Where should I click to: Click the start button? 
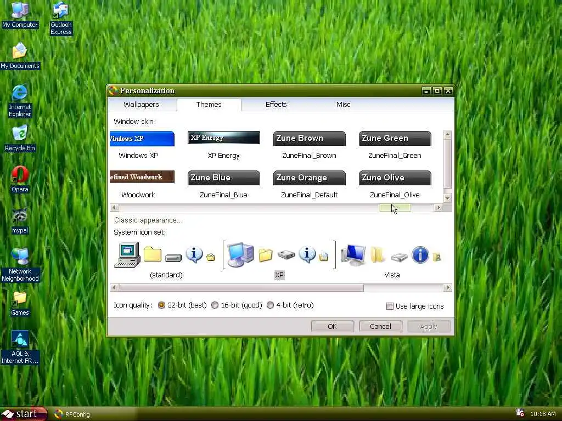[x=24, y=414]
